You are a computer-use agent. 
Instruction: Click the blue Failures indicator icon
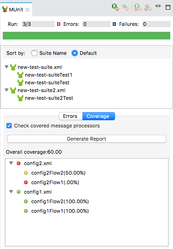tap(114, 24)
